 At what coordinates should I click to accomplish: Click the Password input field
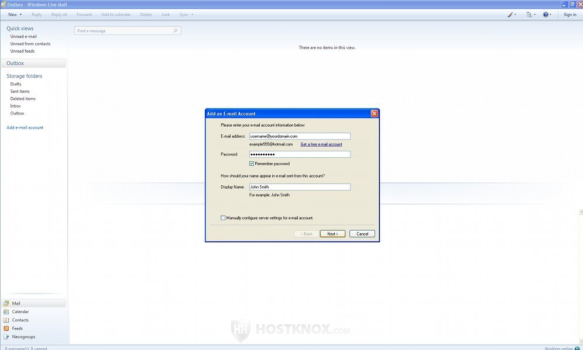pos(300,154)
